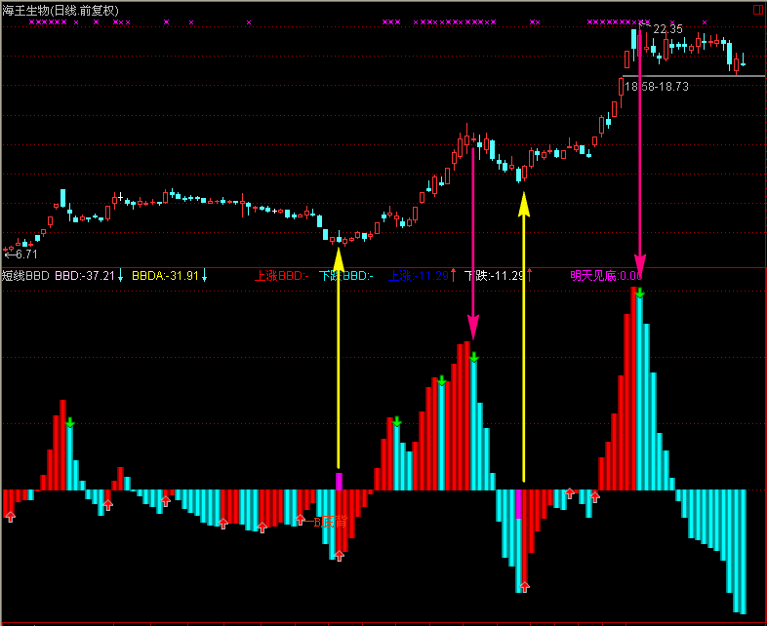
Task: Click the chart title 海王生物(日线.前复权)
Action: coord(61,11)
